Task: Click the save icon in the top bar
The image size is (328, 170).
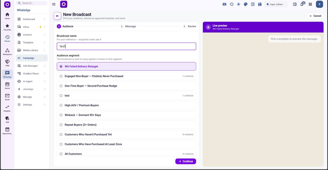Action: click(260, 4)
